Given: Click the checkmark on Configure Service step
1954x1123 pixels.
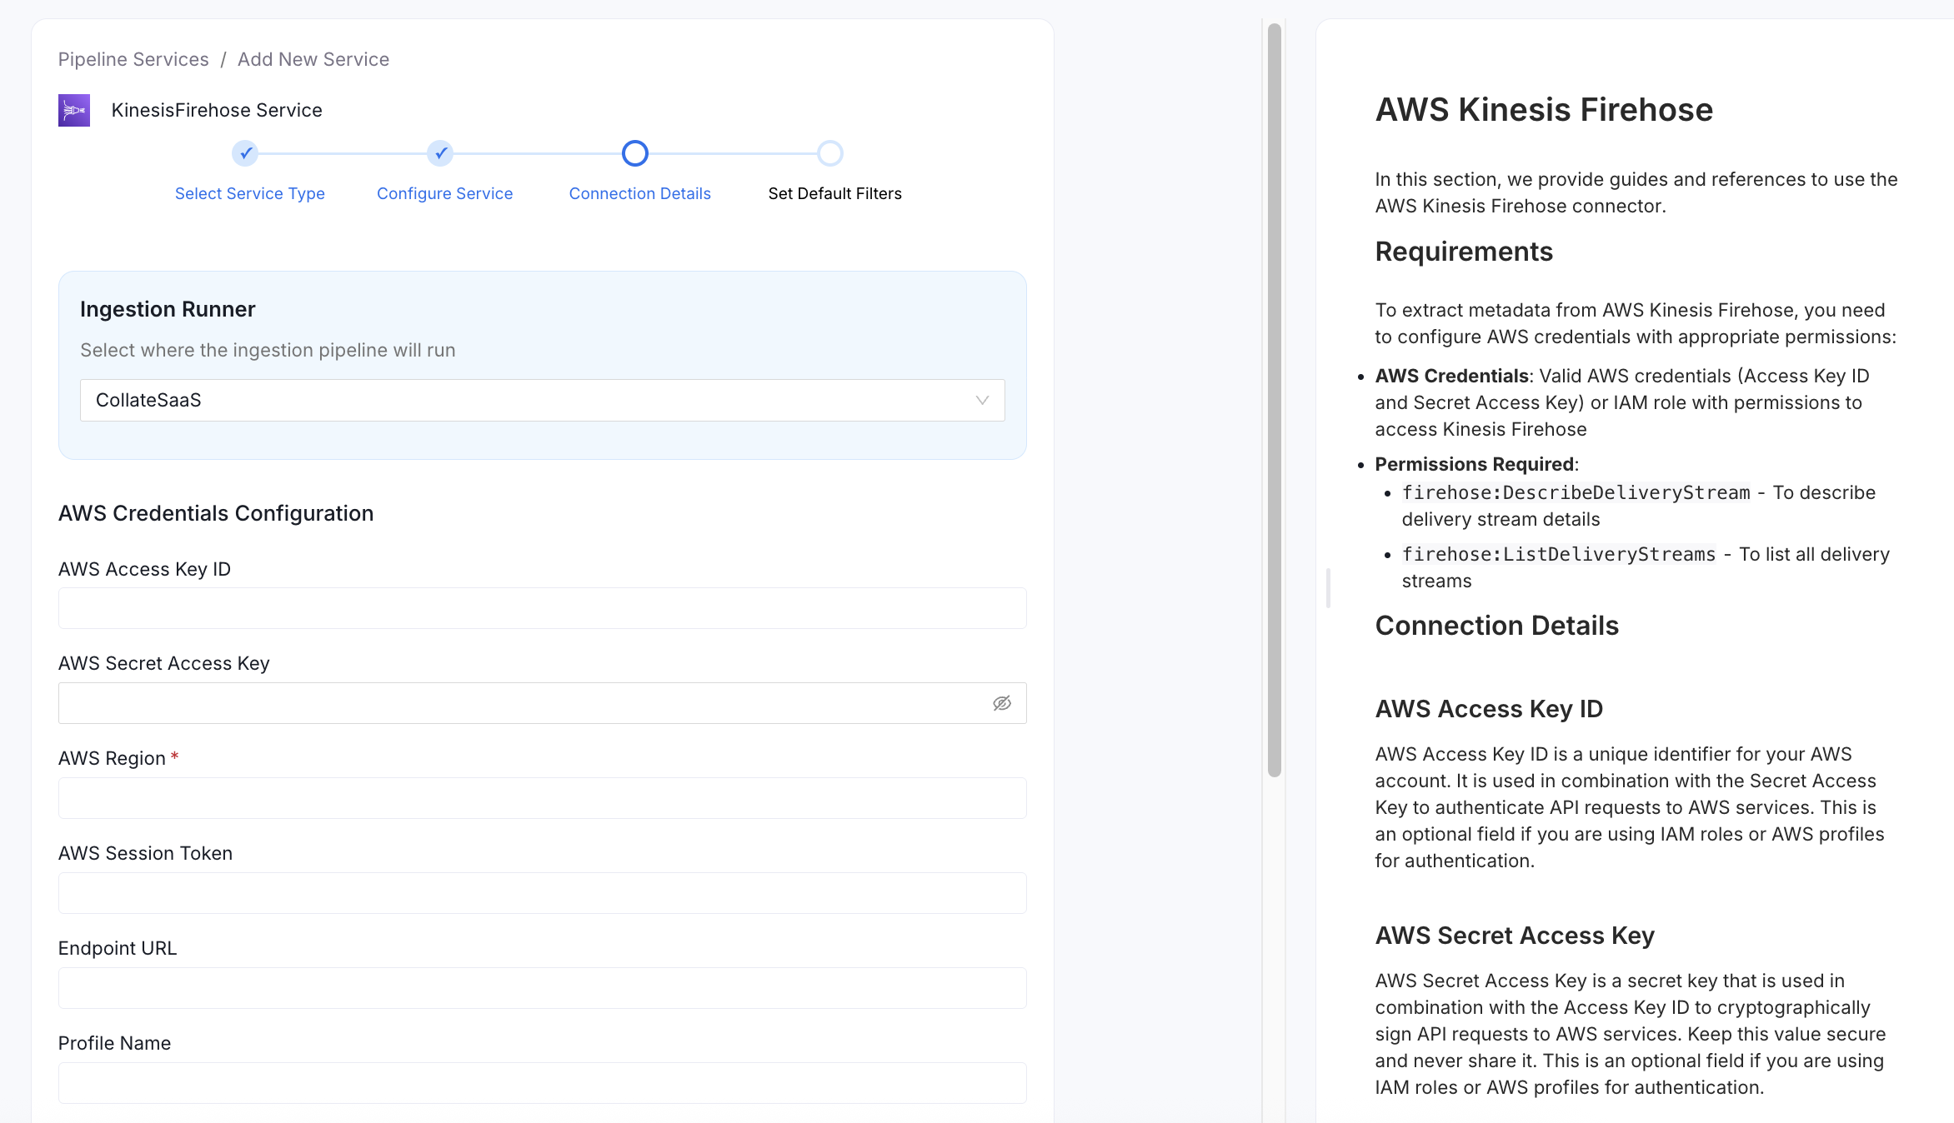Looking at the screenshot, I should 440,153.
